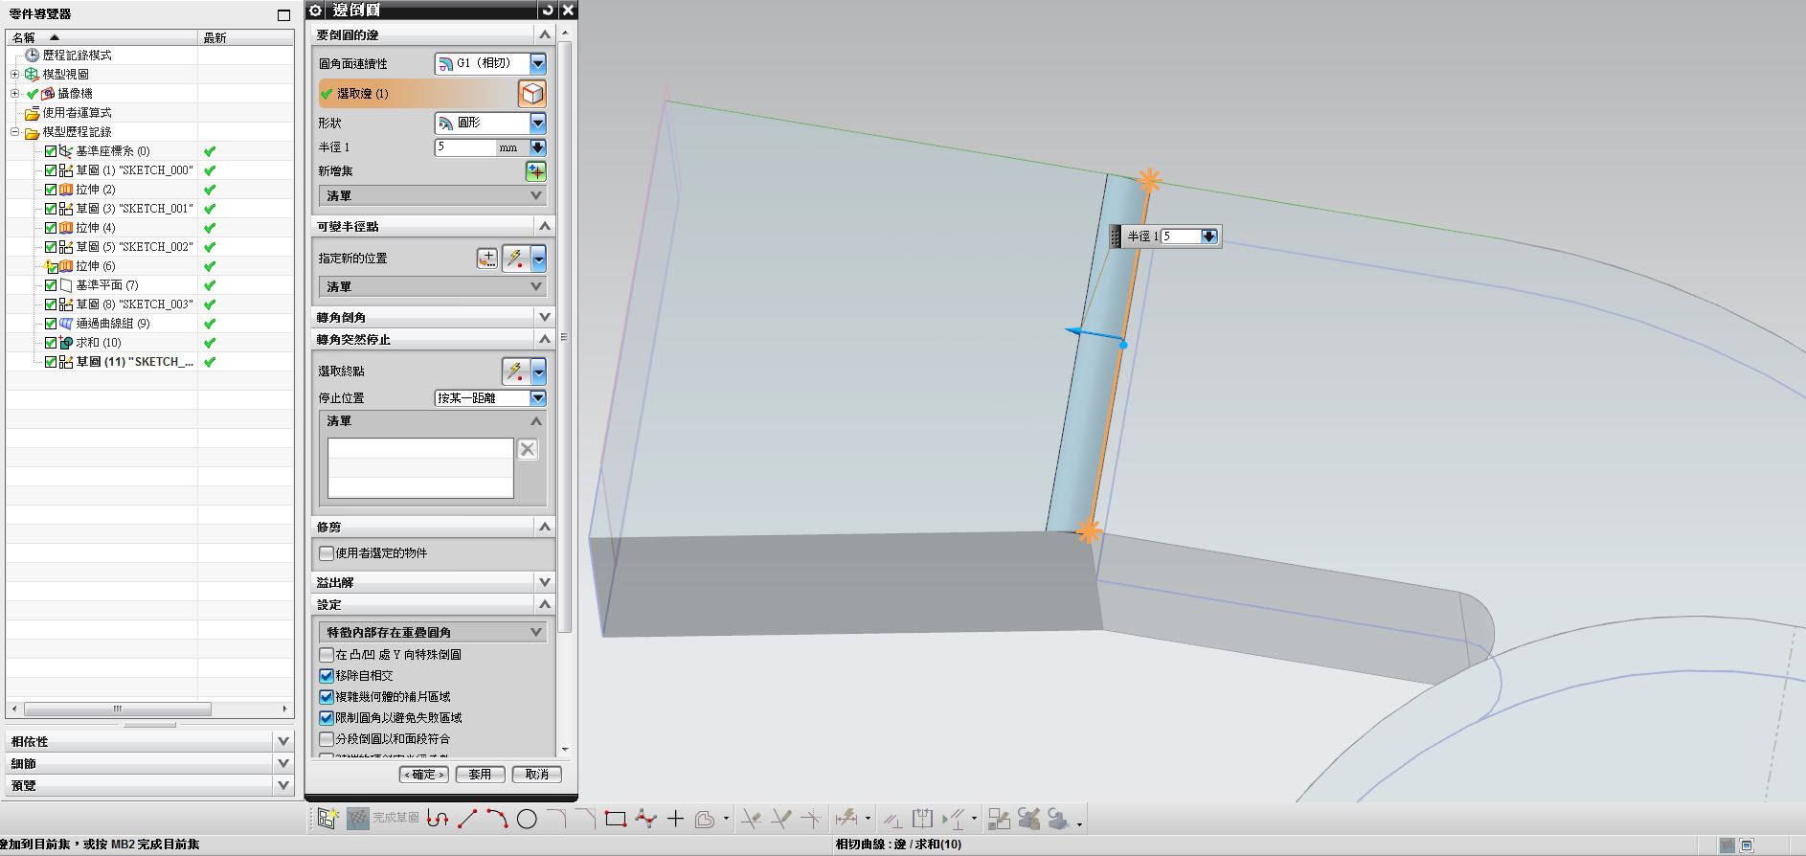Select the Chamfer sketch tool
Screen dimensions: 1806x856
click(x=586, y=819)
